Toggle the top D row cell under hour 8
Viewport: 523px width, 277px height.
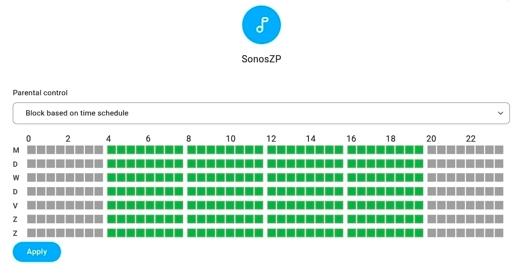tap(192, 164)
